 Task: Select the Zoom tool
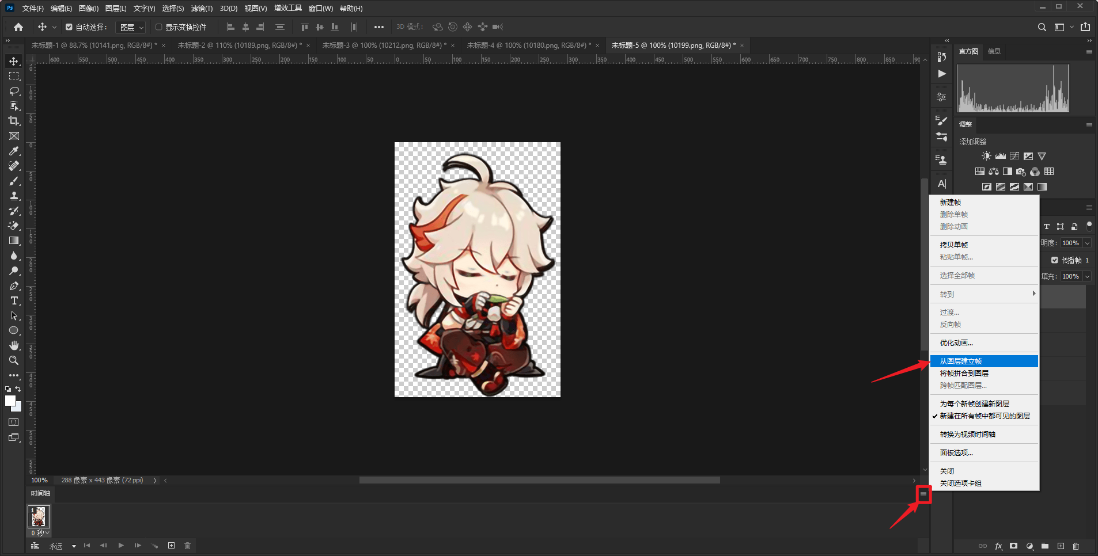click(14, 360)
